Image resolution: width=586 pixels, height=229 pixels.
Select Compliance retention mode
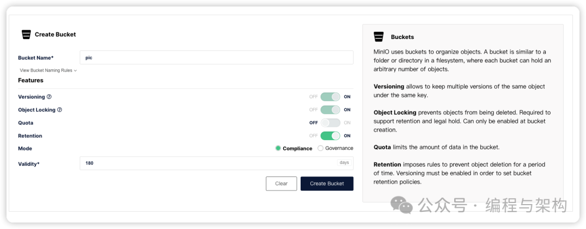pyautogui.click(x=278, y=148)
